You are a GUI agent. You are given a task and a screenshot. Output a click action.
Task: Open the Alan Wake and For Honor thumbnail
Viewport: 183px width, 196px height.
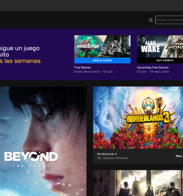click(160, 46)
